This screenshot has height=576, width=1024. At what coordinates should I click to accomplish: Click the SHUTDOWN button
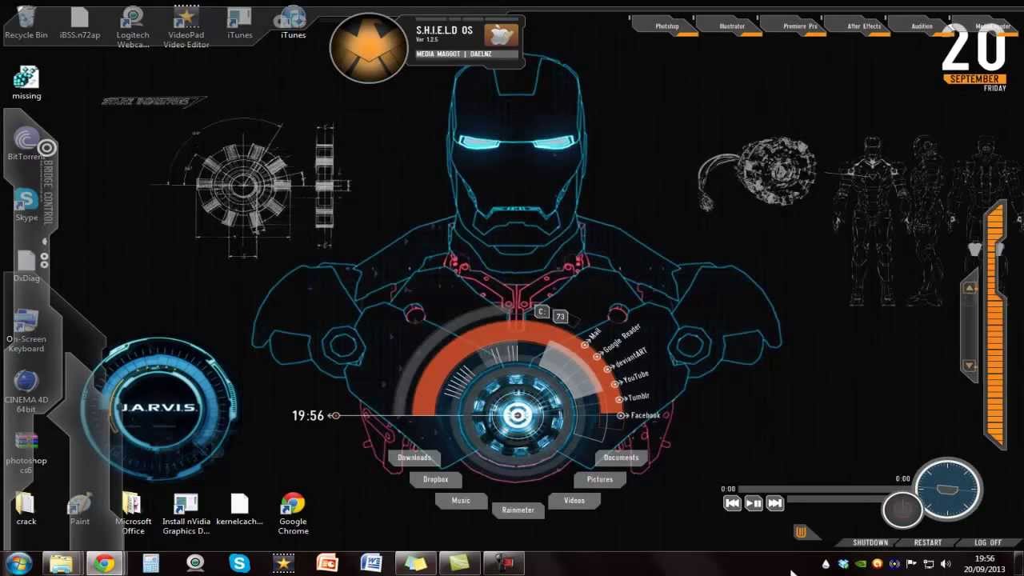point(870,542)
